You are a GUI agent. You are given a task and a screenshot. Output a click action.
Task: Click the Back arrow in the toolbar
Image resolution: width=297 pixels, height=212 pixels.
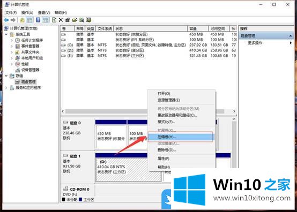coord(6,20)
